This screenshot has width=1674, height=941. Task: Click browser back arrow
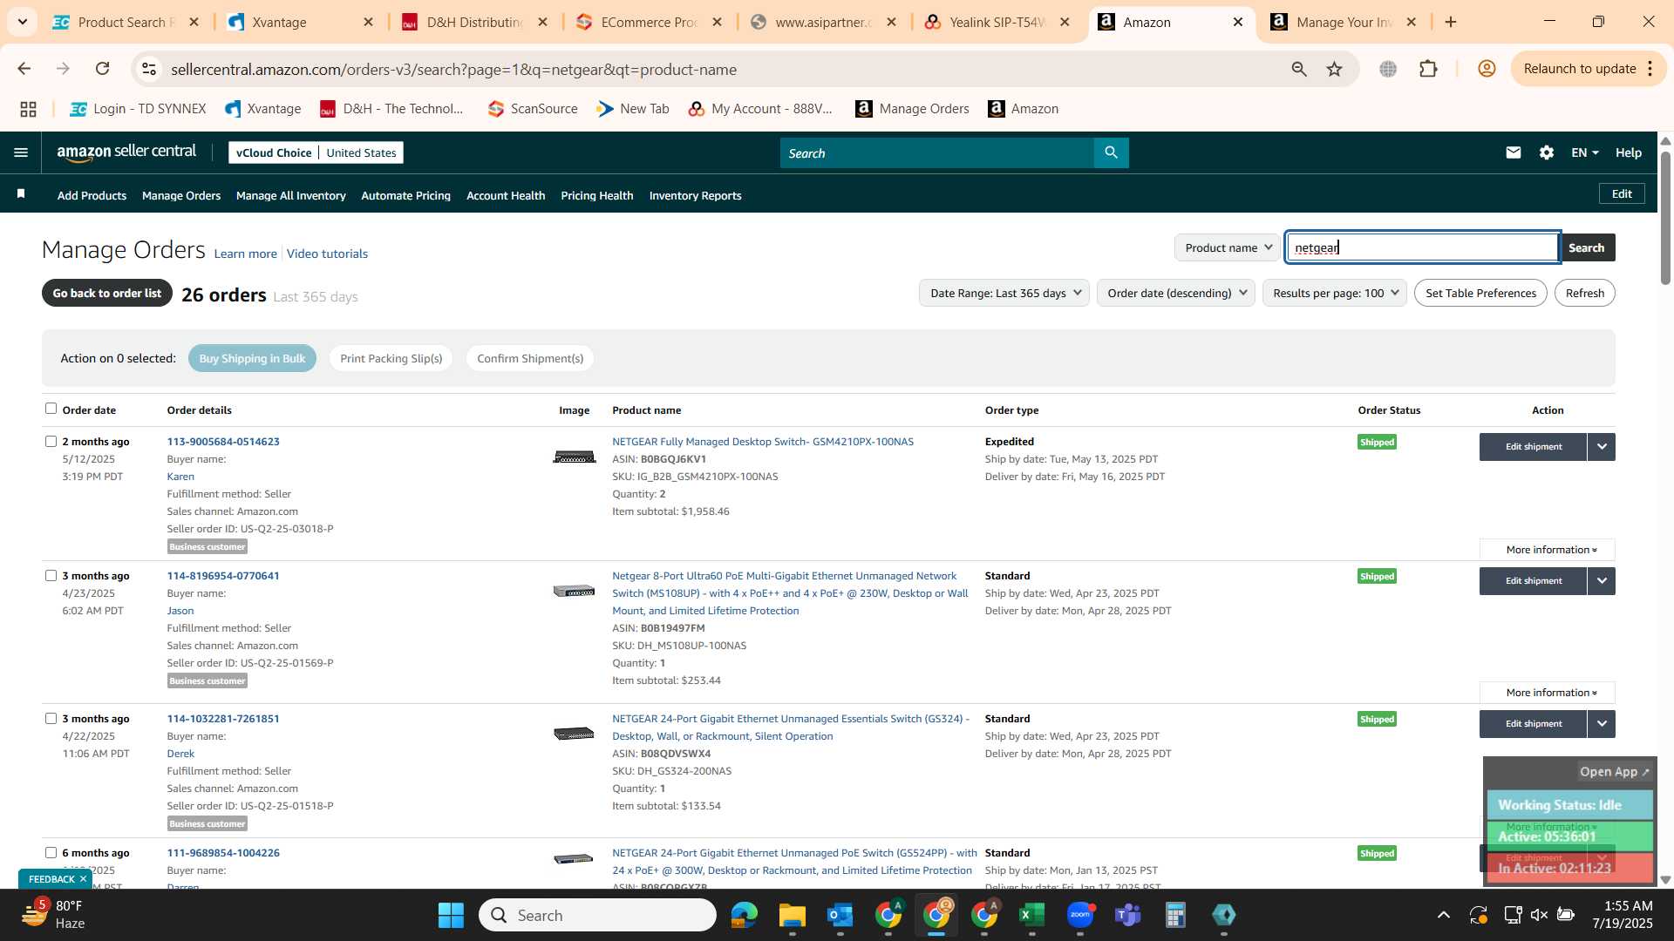(24, 69)
